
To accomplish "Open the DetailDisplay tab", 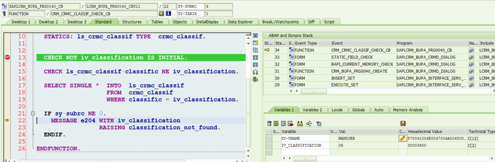I will (207, 22).
